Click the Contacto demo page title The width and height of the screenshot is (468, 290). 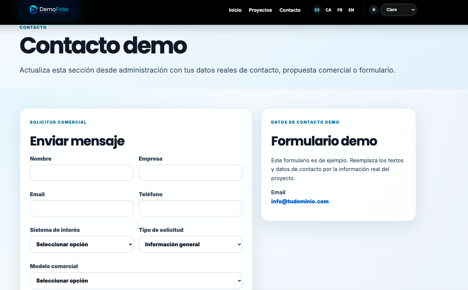[103, 45]
